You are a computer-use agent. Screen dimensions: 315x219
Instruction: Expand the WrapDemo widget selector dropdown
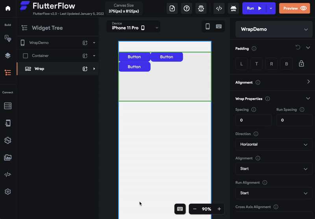[274, 29]
